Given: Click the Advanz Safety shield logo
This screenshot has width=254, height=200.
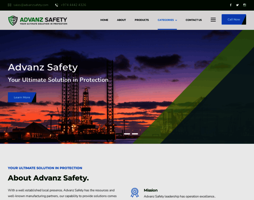Looking at the screenshot, I should point(13,21).
